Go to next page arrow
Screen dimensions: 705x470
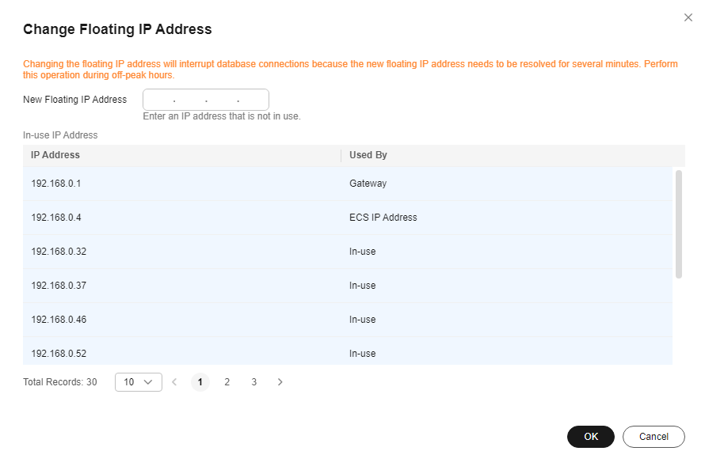point(280,382)
